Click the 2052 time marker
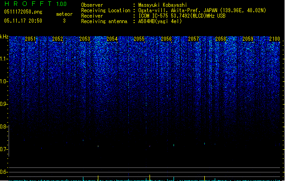The width and height of the screenshot is (285, 181). click(x=58, y=39)
